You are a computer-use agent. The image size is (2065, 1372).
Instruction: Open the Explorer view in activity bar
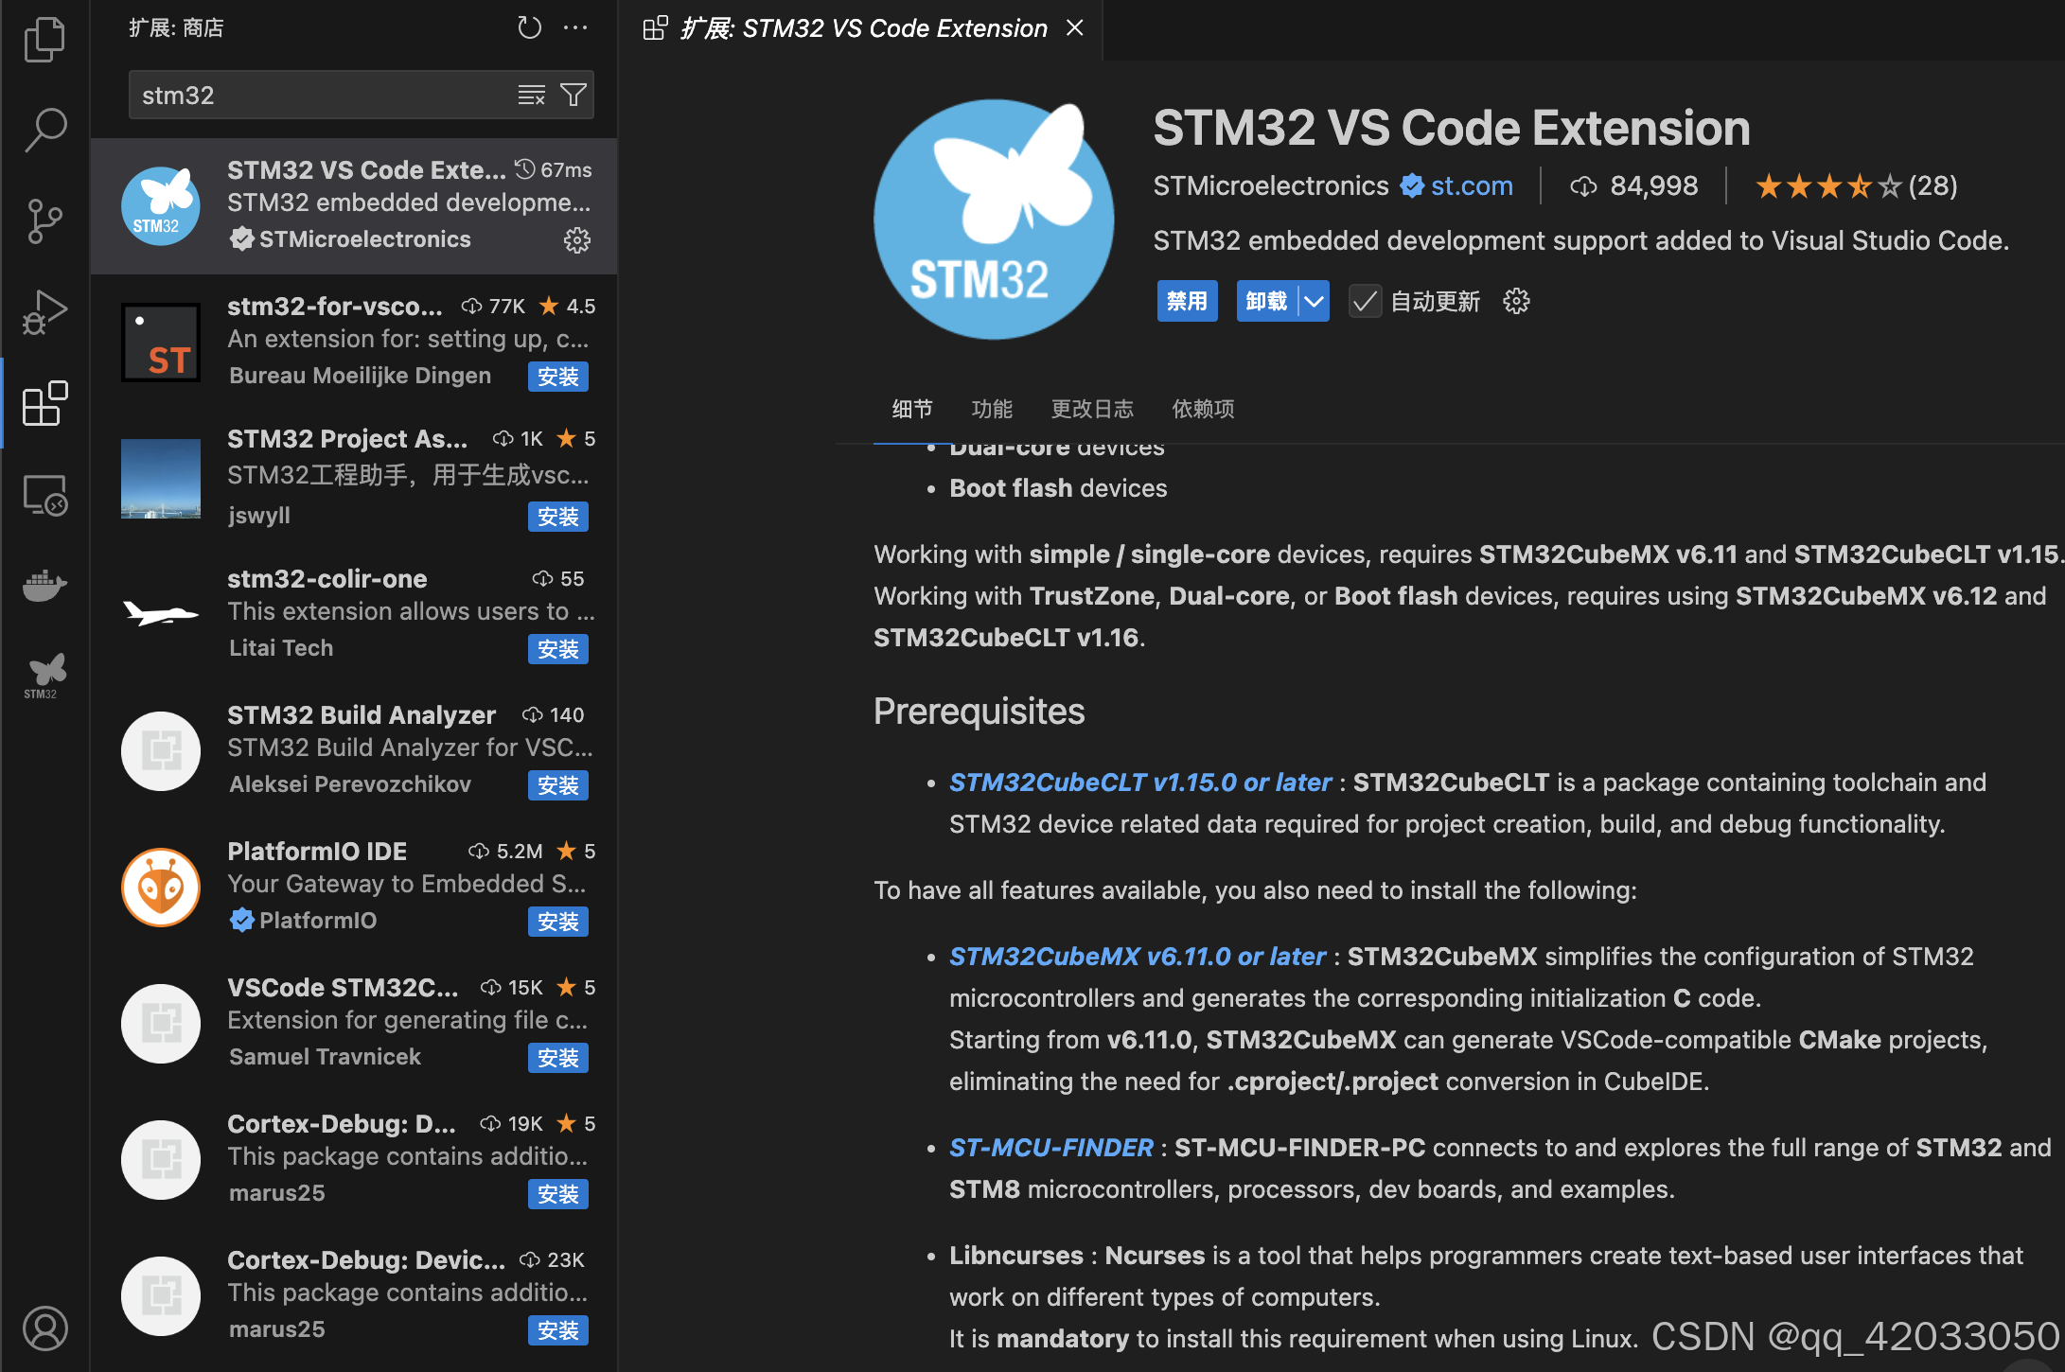pos(44,40)
